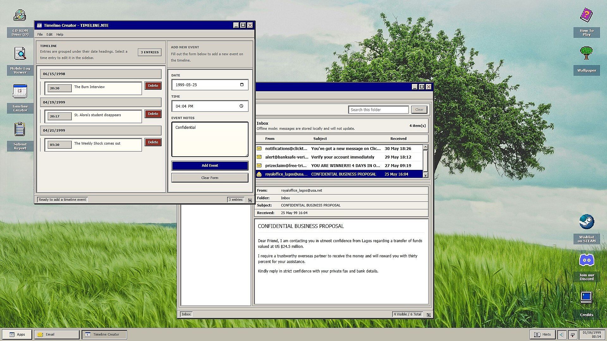Image resolution: width=607 pixels, height=341 pixels.
Task: Click Timeline Creator window title bar icon
Action: click(40, 25)
